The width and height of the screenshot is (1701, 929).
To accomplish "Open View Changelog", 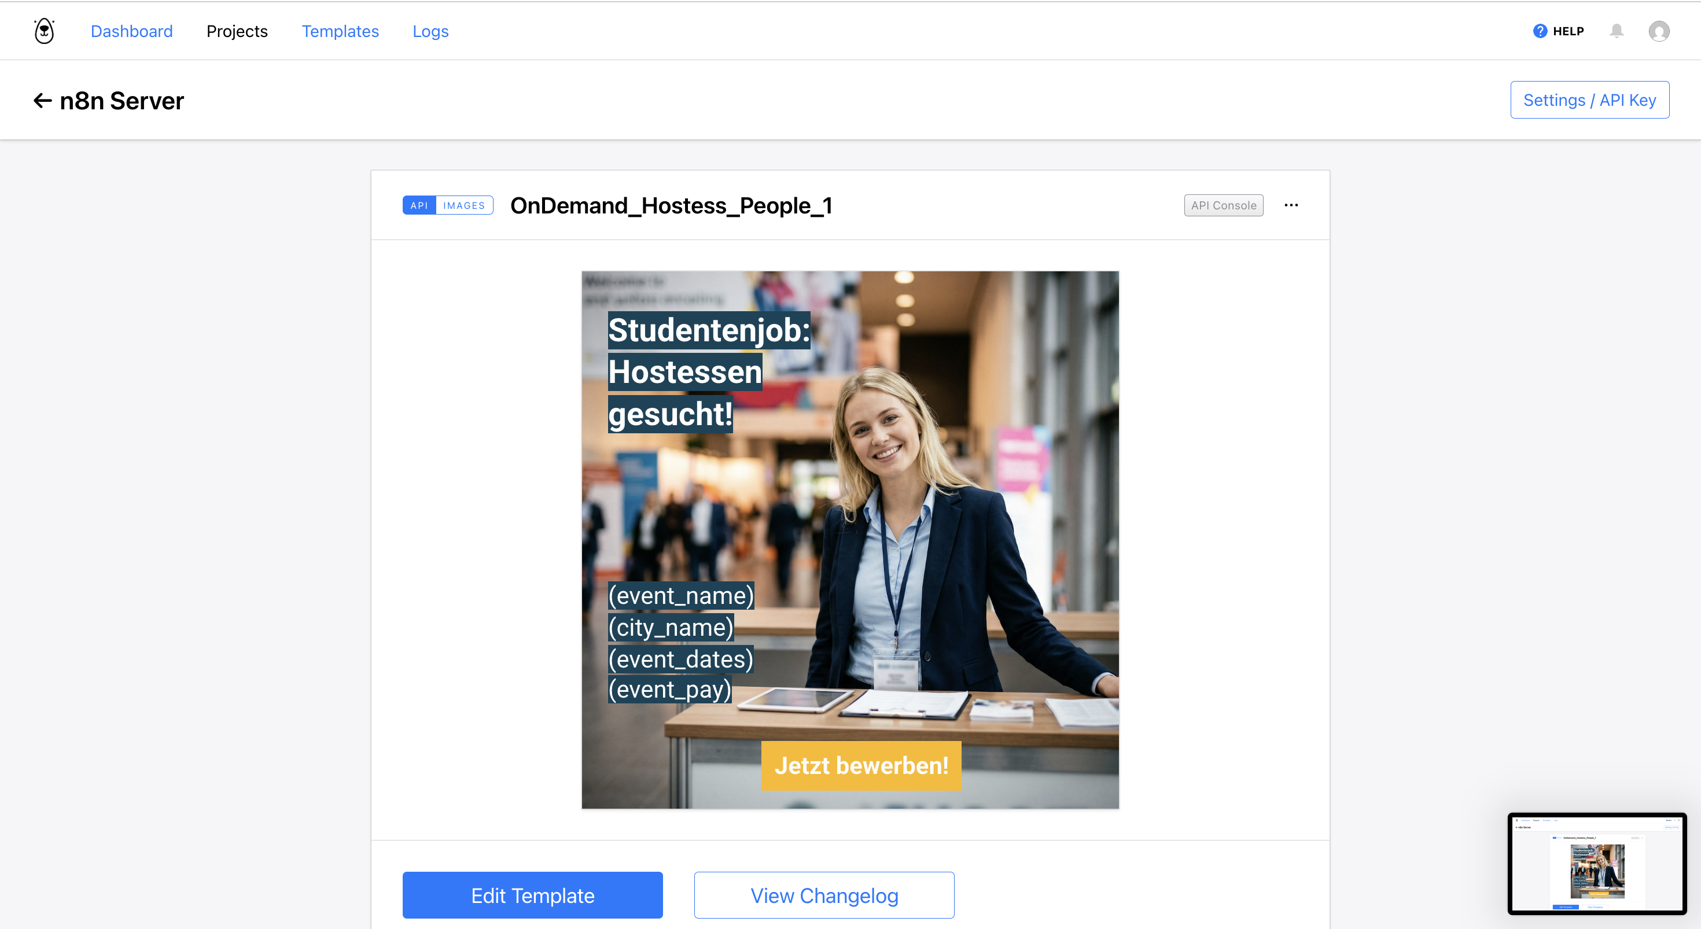I will (x=823, y=895).
